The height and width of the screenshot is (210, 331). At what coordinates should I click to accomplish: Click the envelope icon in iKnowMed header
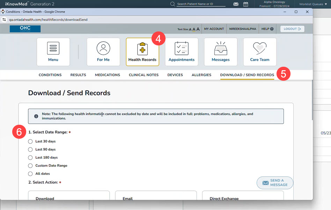236,4
